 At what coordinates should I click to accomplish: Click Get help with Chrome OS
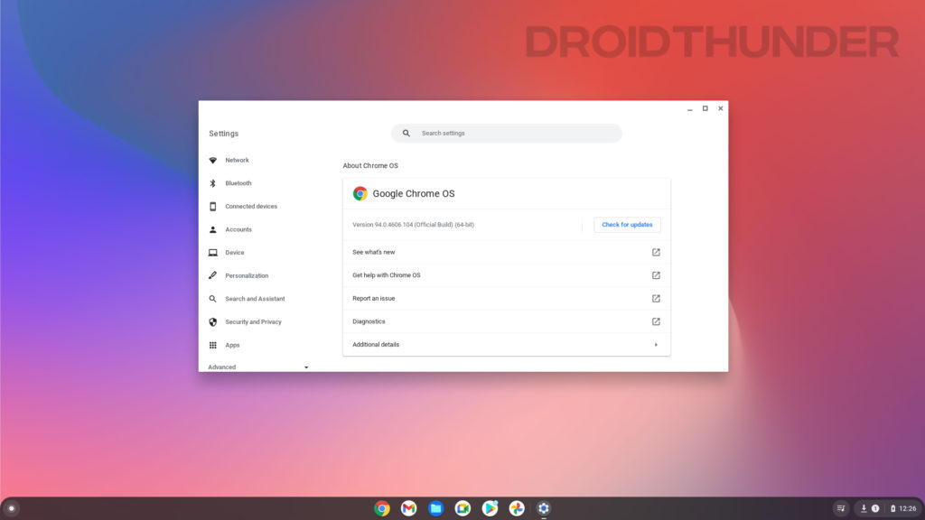[x=507, y=275]
